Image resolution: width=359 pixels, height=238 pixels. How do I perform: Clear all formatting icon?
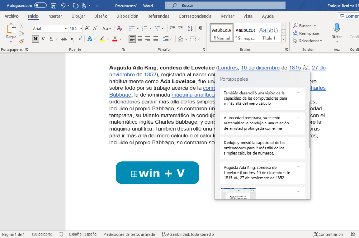pyautogui.click(x=120, y=28)
